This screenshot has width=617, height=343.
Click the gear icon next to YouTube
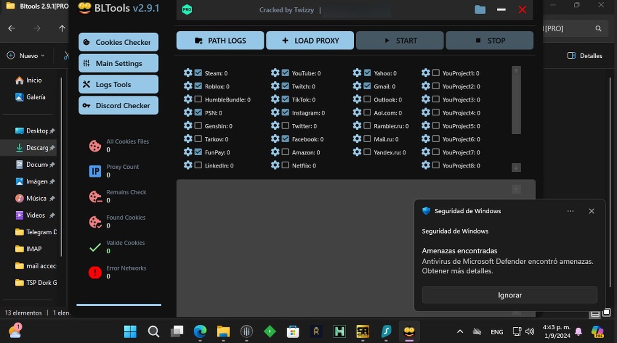tap(275, 73)
